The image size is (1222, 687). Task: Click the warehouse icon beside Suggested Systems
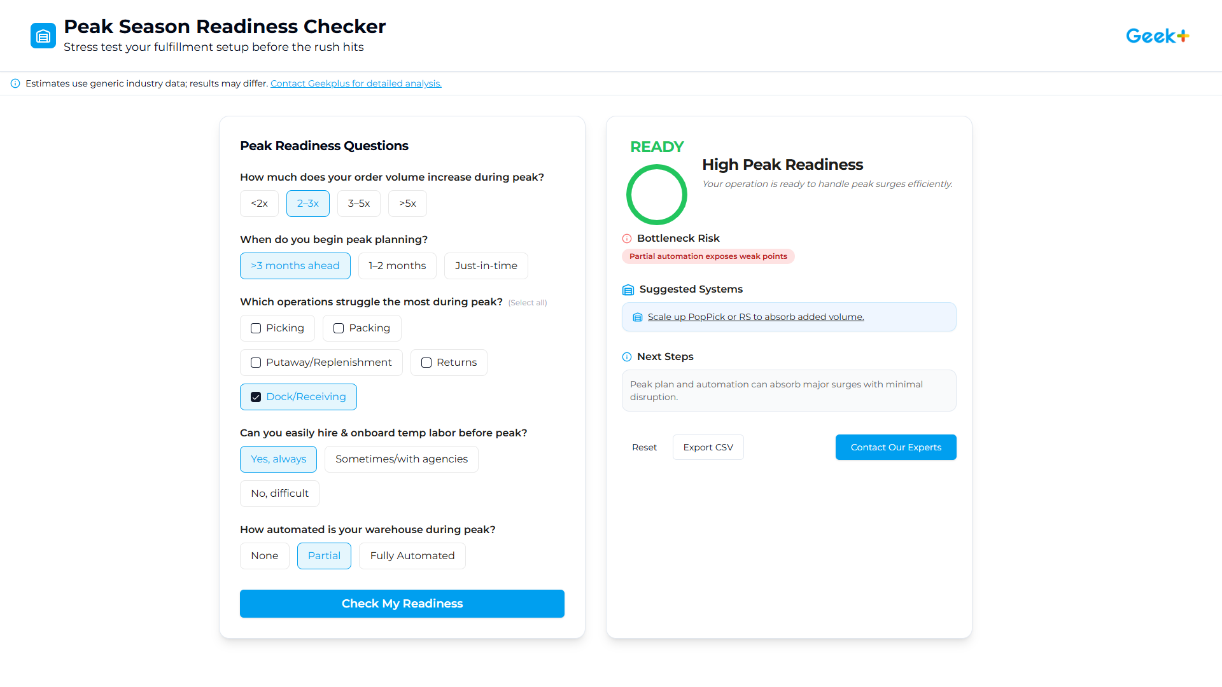[x=628, y=289]
